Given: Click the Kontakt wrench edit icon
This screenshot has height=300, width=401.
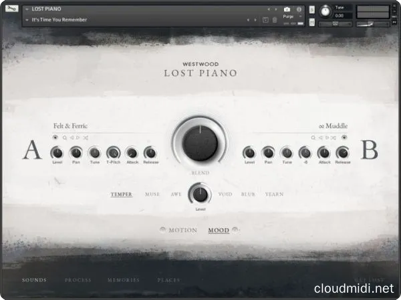Looking at the screenshot, I should pos(12,9).
